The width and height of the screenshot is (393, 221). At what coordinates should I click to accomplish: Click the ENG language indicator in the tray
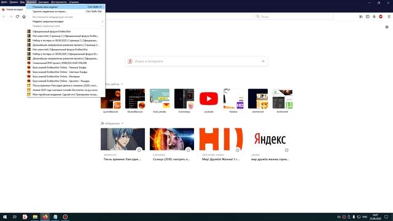pyautogui.click(x=365, y=217)
